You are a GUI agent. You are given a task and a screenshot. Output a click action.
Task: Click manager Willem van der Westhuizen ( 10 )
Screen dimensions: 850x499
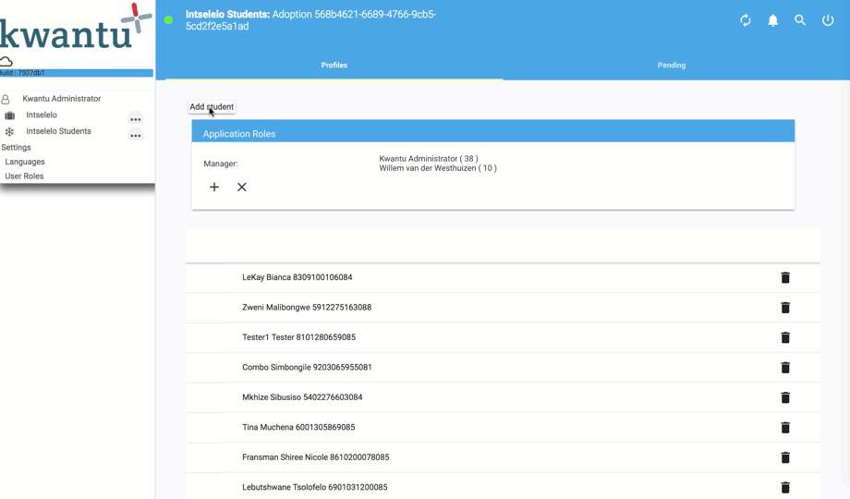pyautogui.click(x=437, y=168)
